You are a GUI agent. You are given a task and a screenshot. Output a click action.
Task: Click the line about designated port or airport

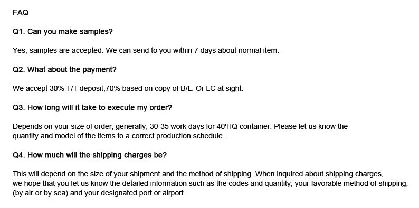(x=99, y=193)
